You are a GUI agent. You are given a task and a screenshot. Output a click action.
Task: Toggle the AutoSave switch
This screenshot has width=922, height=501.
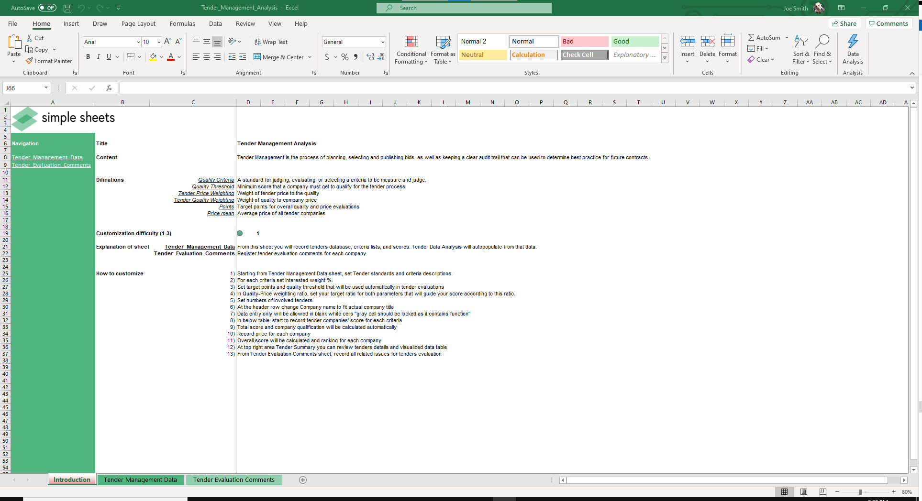tap(47, 8)
